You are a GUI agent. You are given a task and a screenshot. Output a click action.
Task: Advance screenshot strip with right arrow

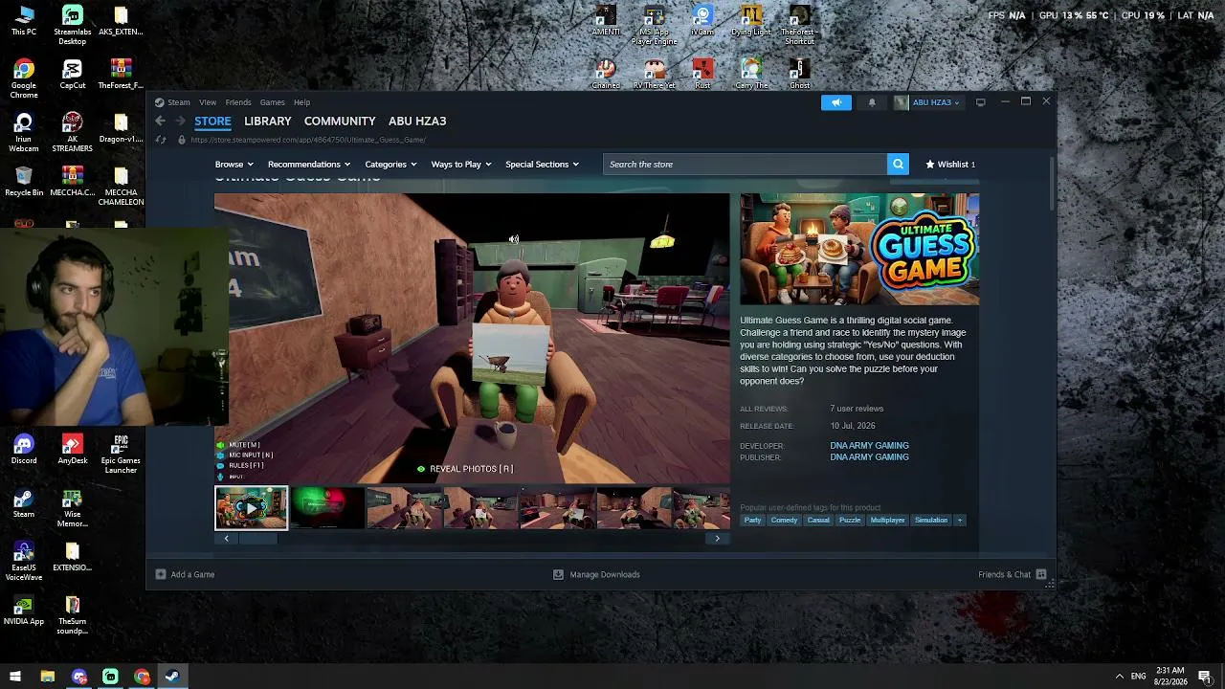coord(717,539)
